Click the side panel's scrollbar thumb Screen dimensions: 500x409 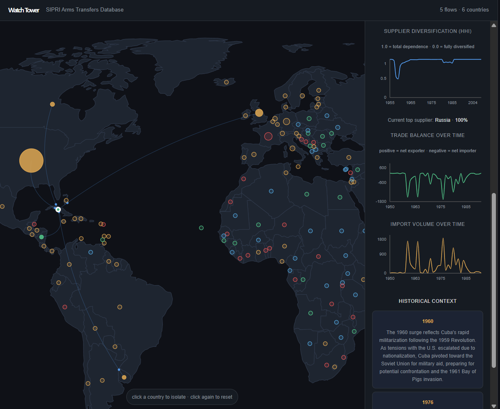tap(494, 280)
